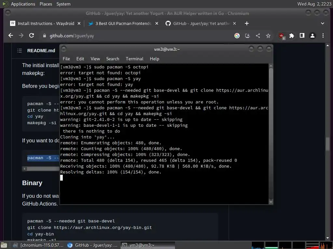Image resolution: width=333 pixels, height=249 pixels.
Task: Click the page scrollbar up arrow
Action: point(328,45)
